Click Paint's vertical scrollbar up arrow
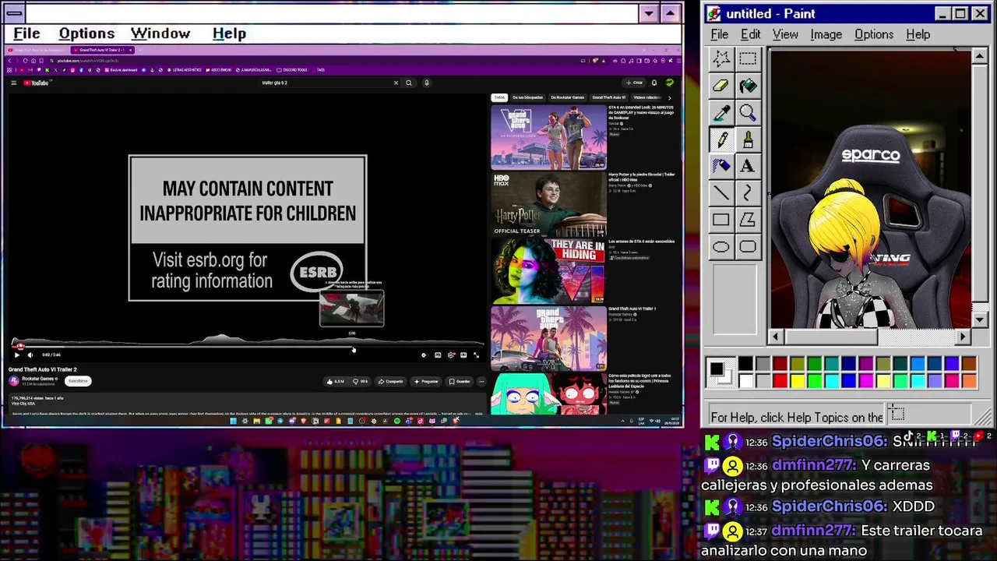This screenshot has height=561, width=997. (x=980, y=56)
